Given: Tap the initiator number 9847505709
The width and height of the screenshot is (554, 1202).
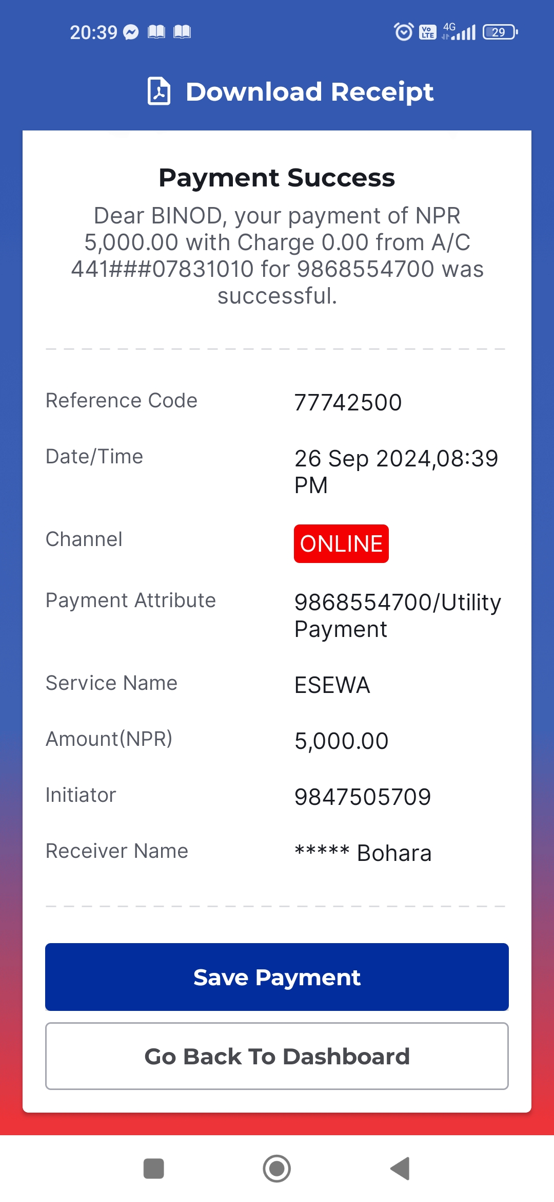Looking at the screenshot, I should coord(363,797).
